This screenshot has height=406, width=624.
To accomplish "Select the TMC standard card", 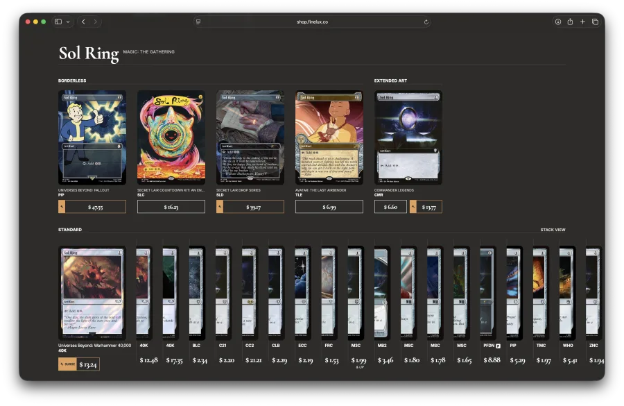I will coord(541,292).
